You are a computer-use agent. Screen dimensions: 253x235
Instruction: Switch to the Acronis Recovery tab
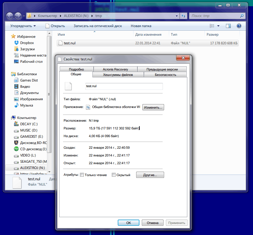pyautogui.click(x=115, y=69)
